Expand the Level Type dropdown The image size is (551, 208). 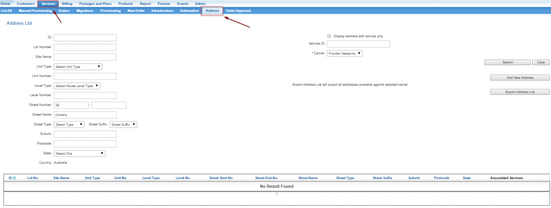coord(77,86)
